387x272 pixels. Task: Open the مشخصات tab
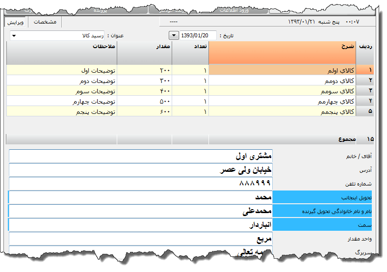pyautogui.click(x=45, y=22)
